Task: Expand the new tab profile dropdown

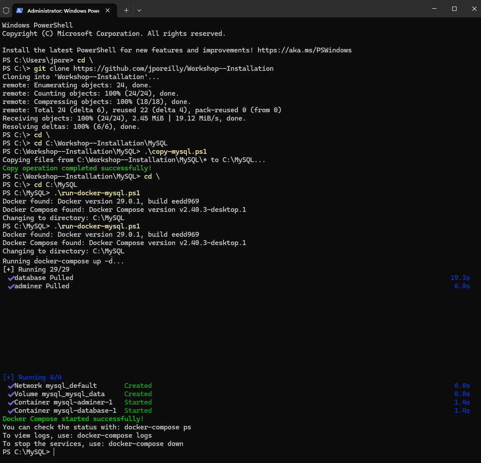Action: click(139, 10)
